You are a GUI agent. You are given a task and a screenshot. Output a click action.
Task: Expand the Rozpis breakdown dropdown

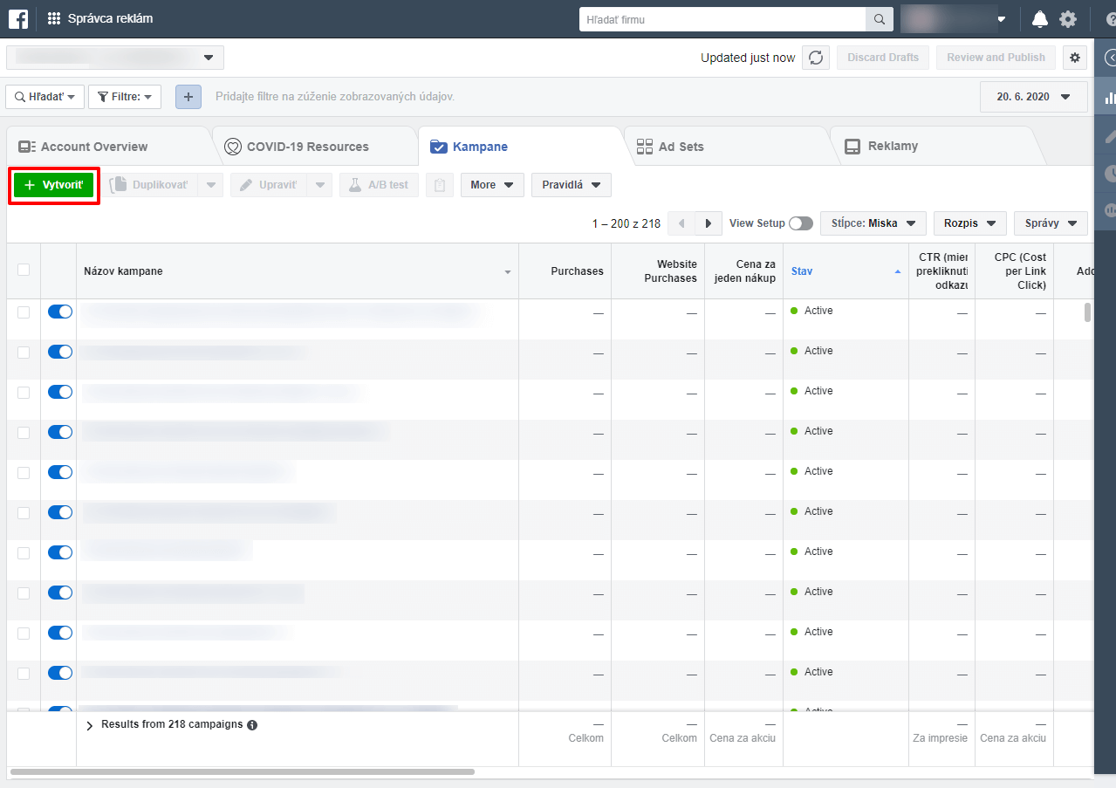pos(969,223)
